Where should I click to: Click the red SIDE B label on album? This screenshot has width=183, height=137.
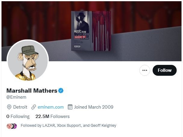pos(80,37)
